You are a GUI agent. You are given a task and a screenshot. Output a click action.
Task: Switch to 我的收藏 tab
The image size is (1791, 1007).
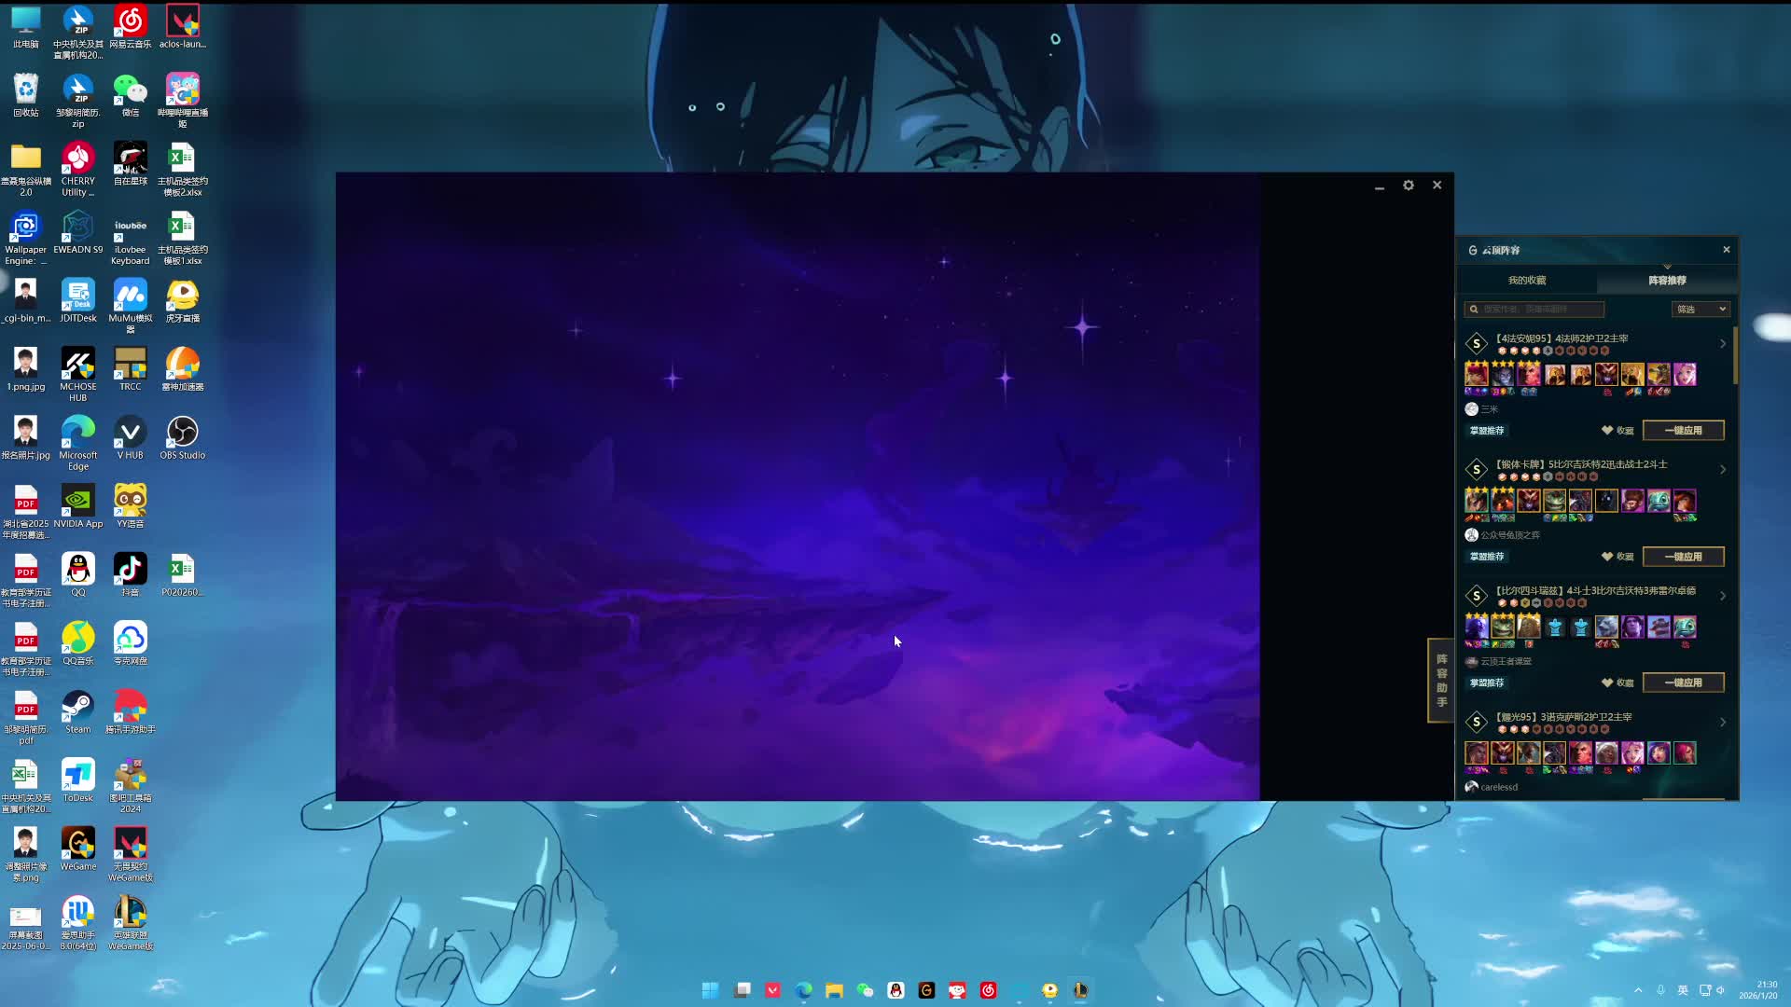(x=1527, y=281)
